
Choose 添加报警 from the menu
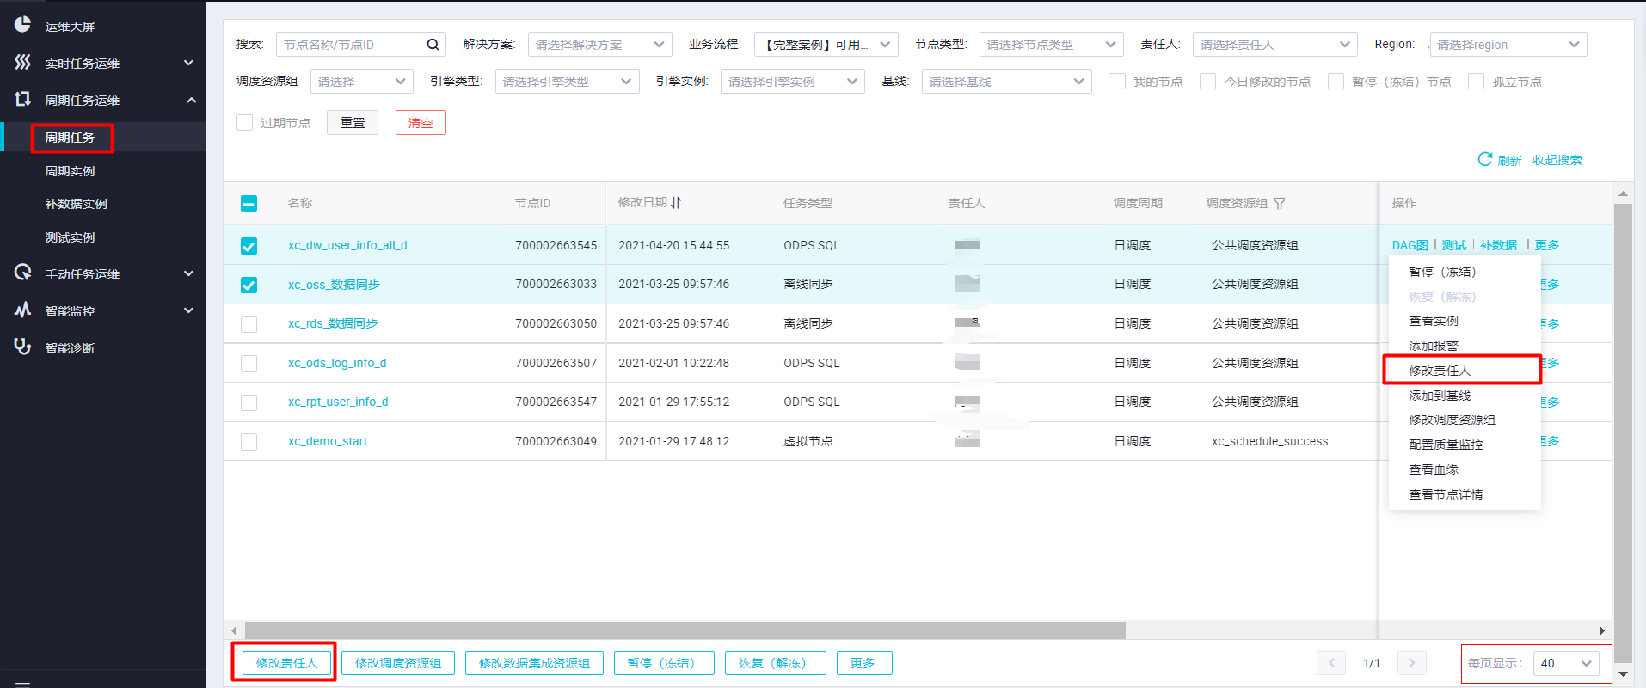[x=1434, y=346]
